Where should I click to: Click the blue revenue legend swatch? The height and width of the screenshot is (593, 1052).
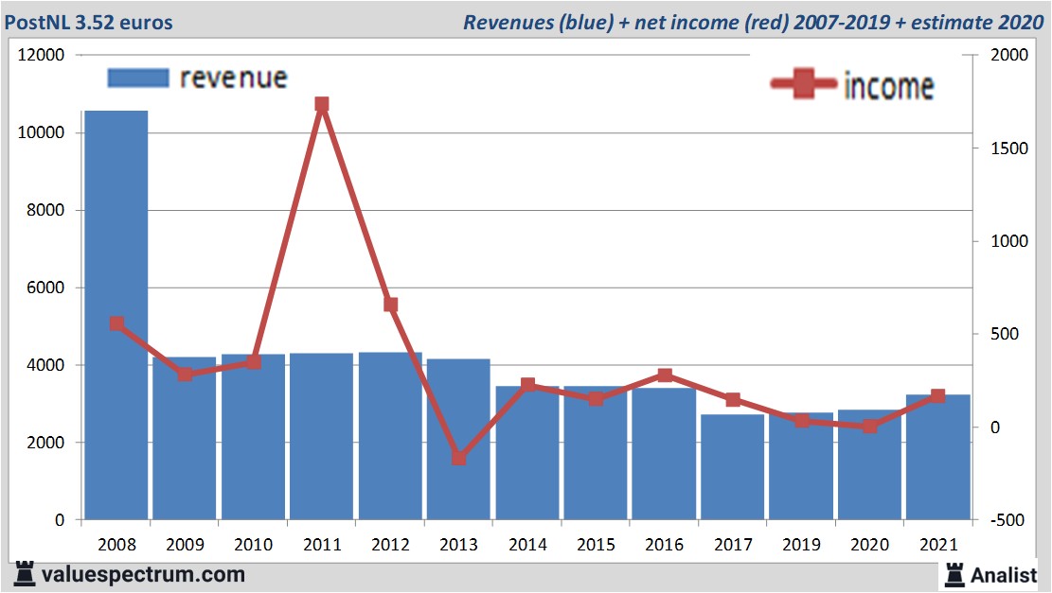tap(138, 78)
